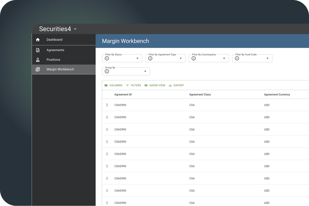309x206 pixels.
Task: Click the info icon in Filter By Status
Action: click(x=107, y=58)
